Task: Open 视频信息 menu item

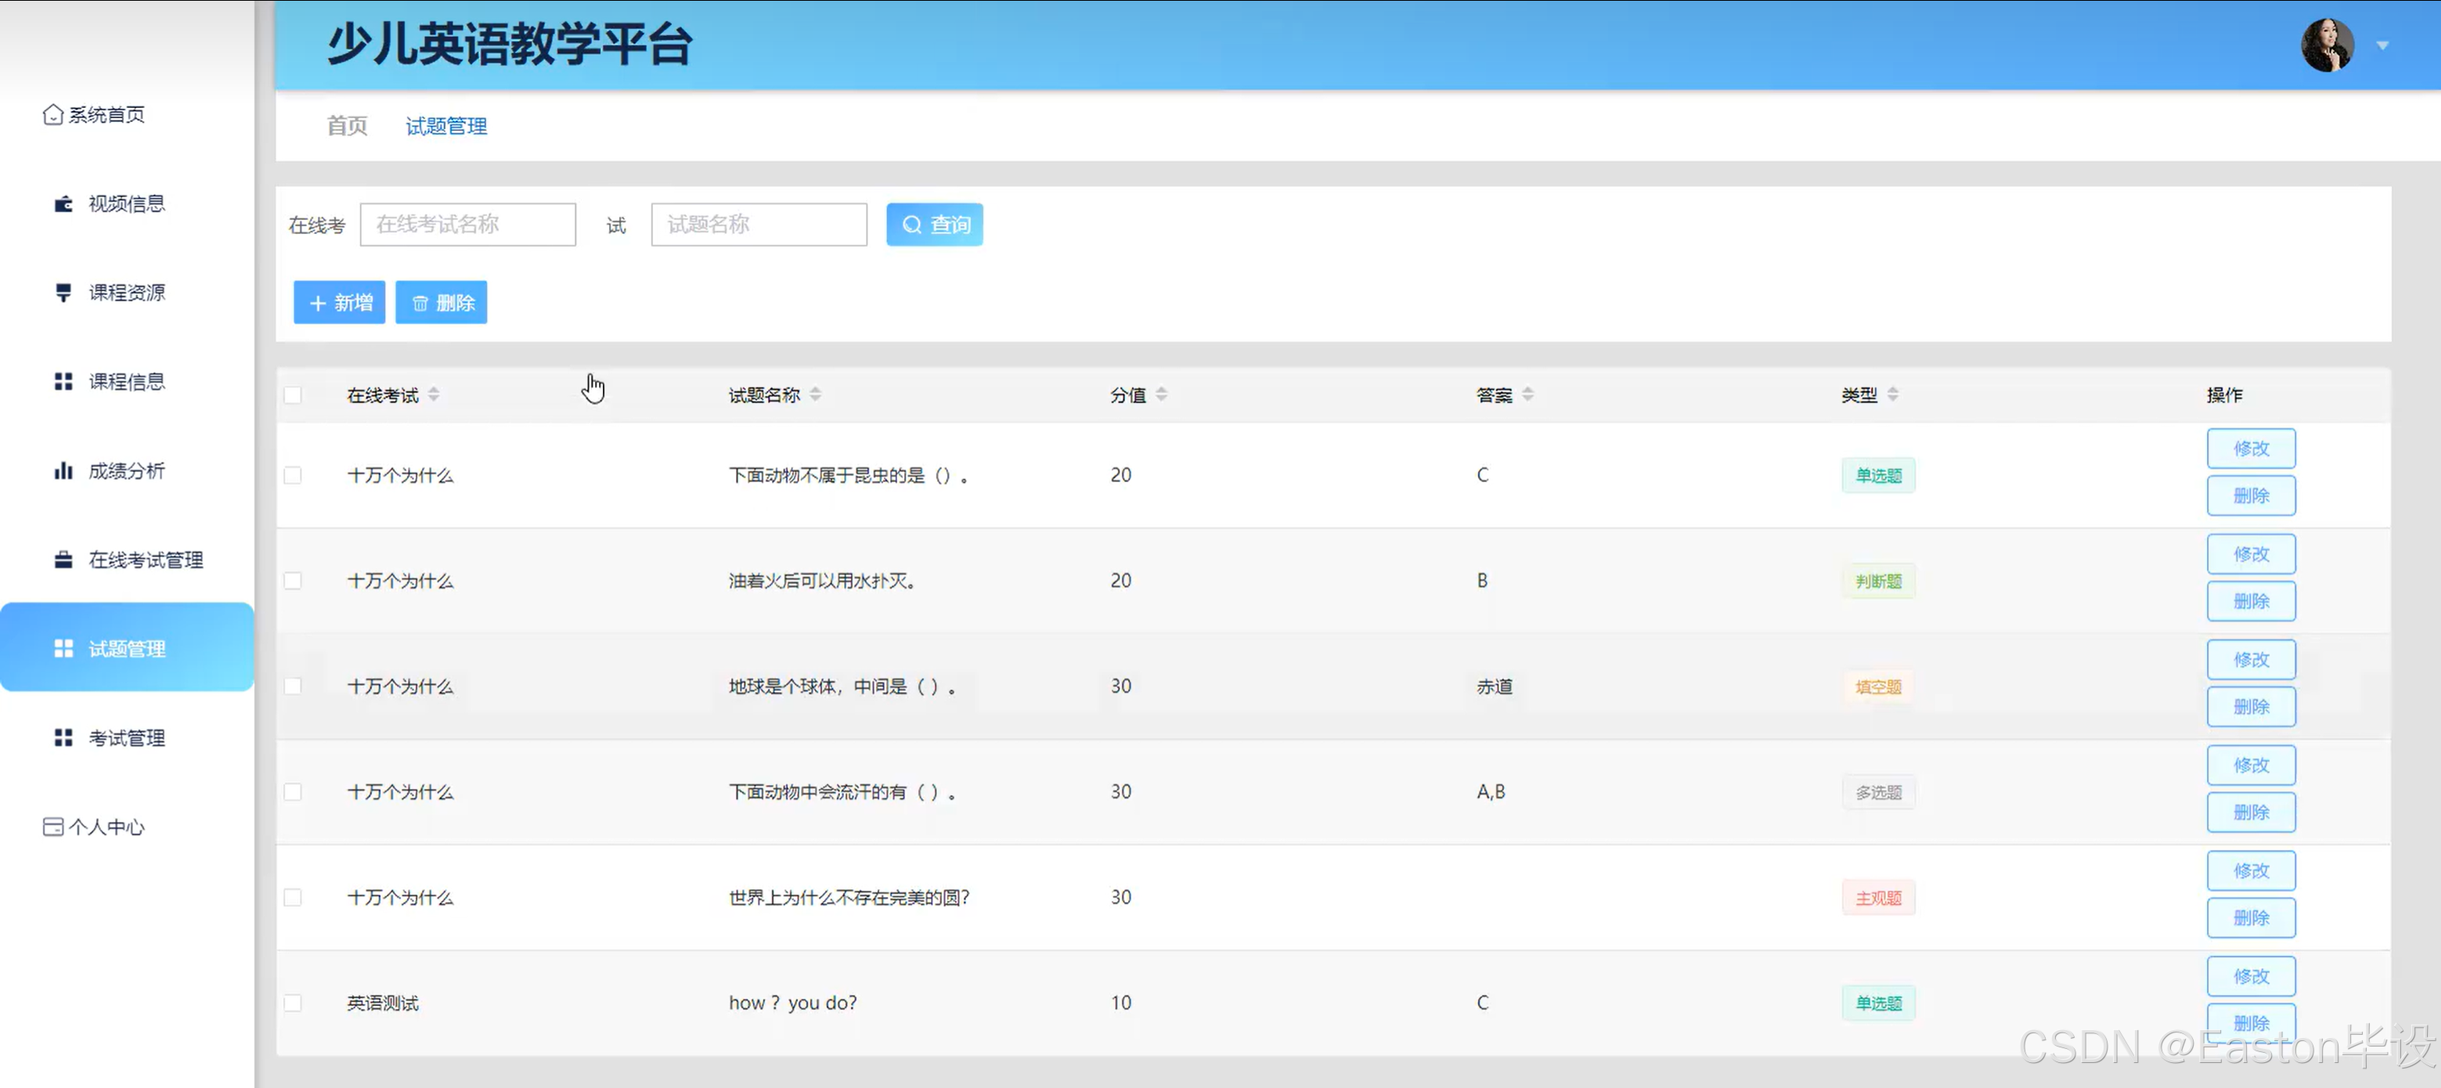Action: pyautogui.click(x=127, y=204)
